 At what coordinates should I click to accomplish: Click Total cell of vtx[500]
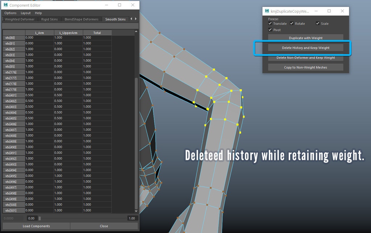coord(97,205)
